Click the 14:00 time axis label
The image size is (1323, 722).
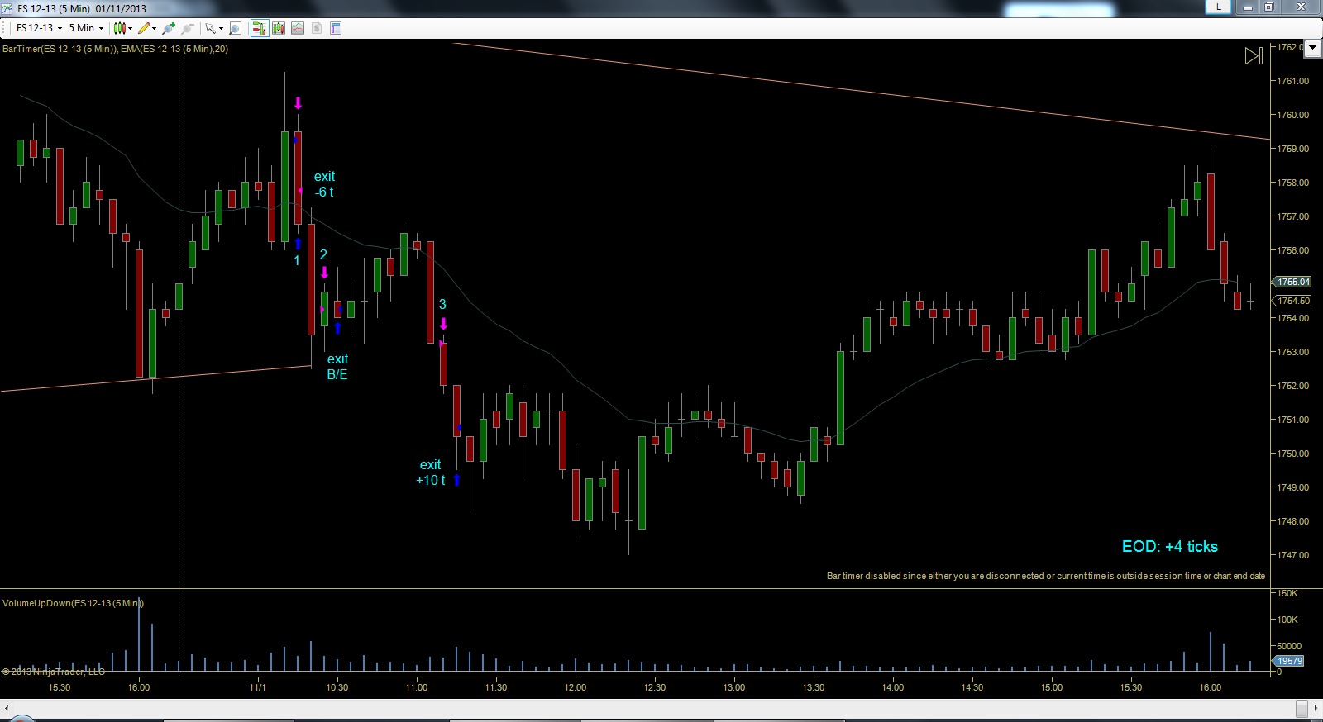893,687
